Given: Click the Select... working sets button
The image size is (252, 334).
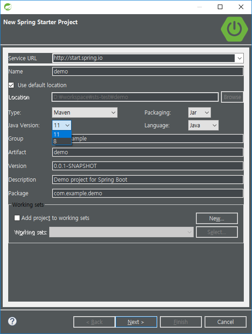Looking at the screenshot, I should click(x=217, y=232).
